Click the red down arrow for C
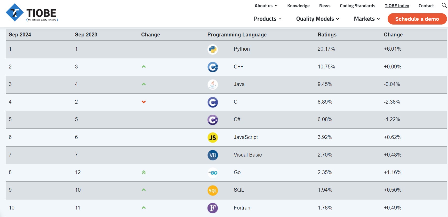The height and width of the screenshot is (217, 448). click(x=144, y=102)
